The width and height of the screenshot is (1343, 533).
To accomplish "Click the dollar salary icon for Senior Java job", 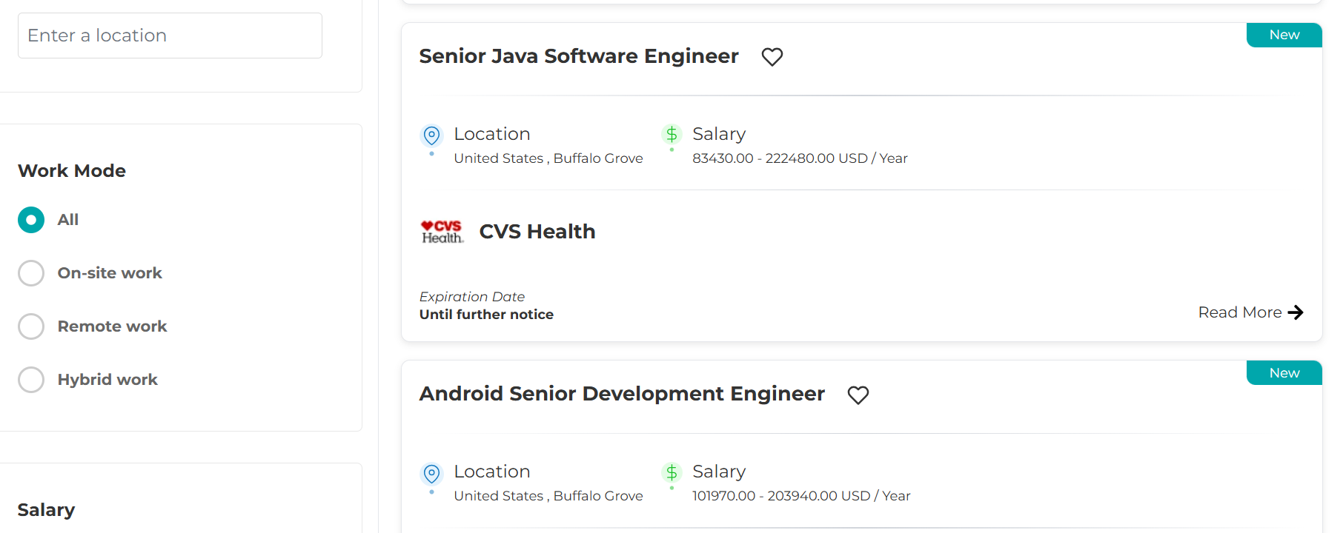I will [x=671, y=135].
